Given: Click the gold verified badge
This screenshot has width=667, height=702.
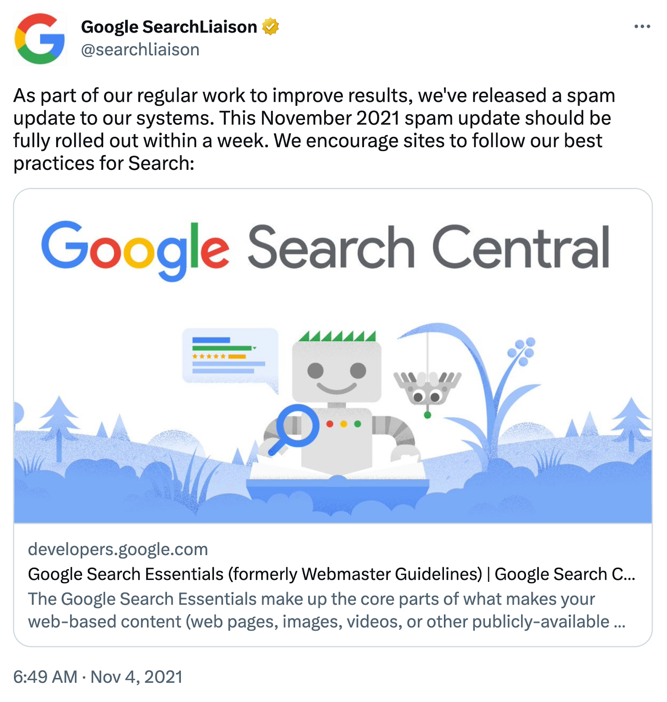Looking at the screenshot, I should pyautogui.click(x=270, y=26).
